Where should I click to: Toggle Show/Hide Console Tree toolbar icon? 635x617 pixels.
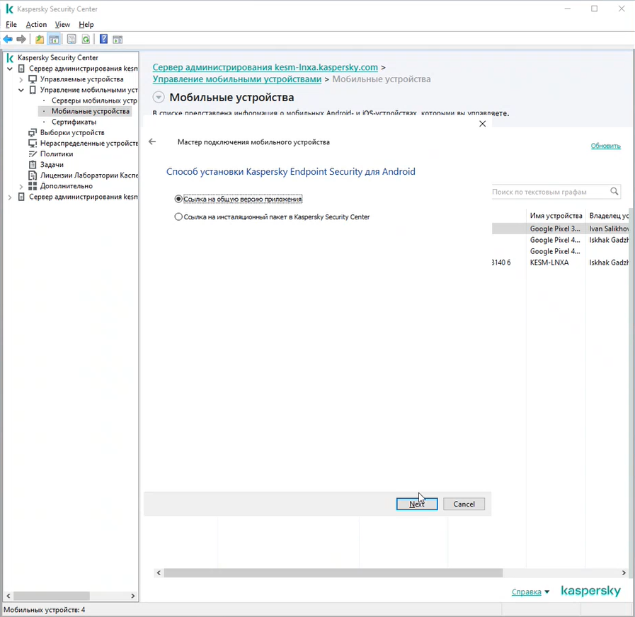[54, 40]
